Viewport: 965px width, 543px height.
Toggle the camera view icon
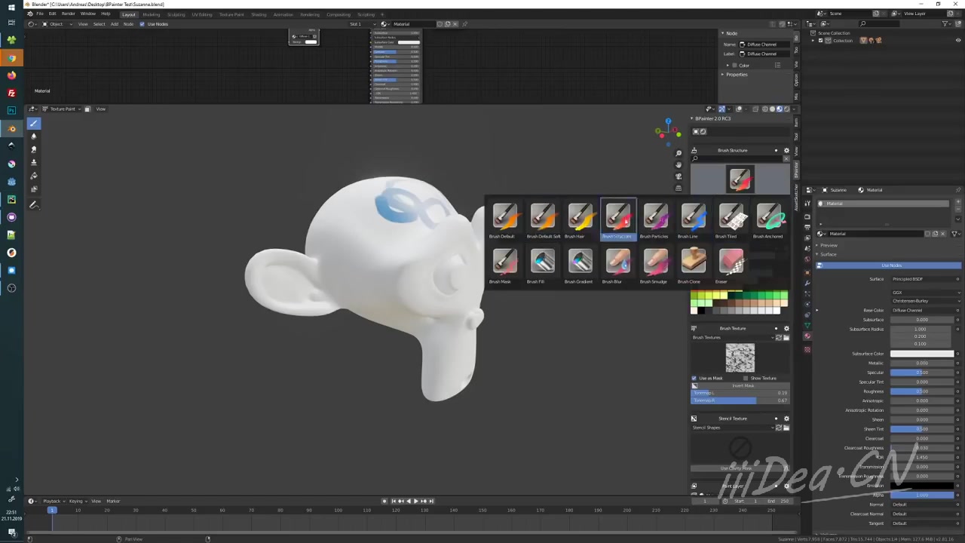click(679, 176)
